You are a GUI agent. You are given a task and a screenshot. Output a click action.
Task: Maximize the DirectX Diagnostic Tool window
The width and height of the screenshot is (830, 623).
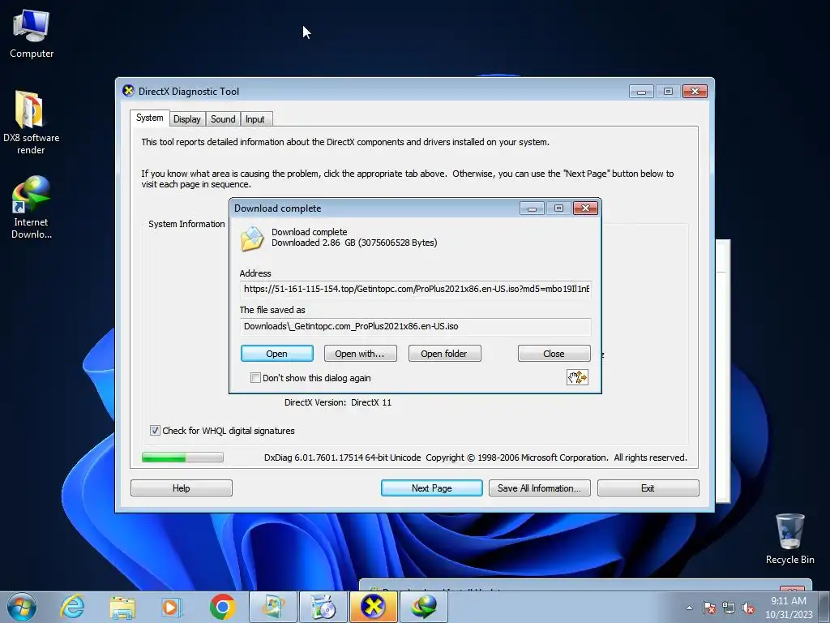[668, 91]
